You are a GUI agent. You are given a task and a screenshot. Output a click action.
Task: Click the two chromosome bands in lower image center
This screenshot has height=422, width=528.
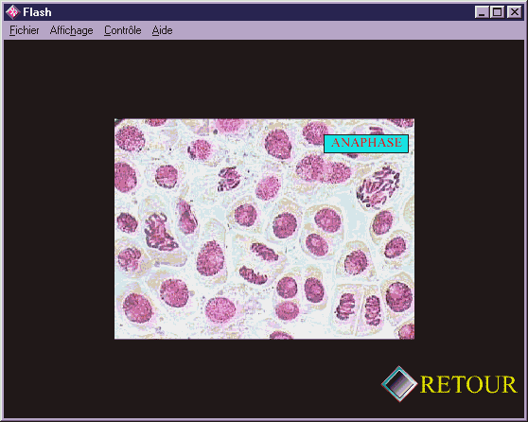pos(258,263)
